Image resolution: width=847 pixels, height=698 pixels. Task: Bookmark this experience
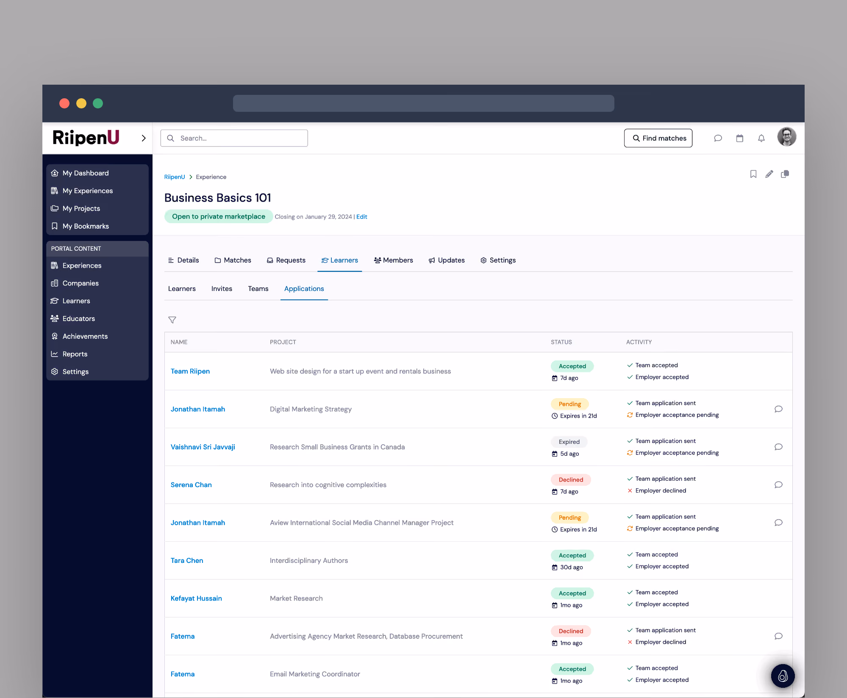point(753,174)
